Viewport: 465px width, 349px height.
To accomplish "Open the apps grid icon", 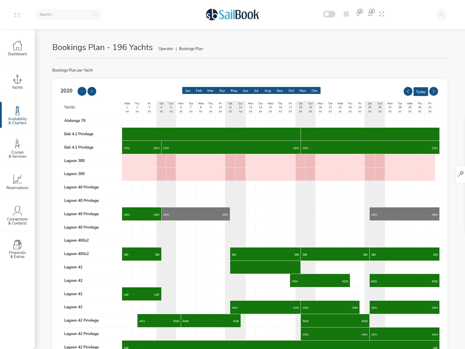I will point(346,14).
